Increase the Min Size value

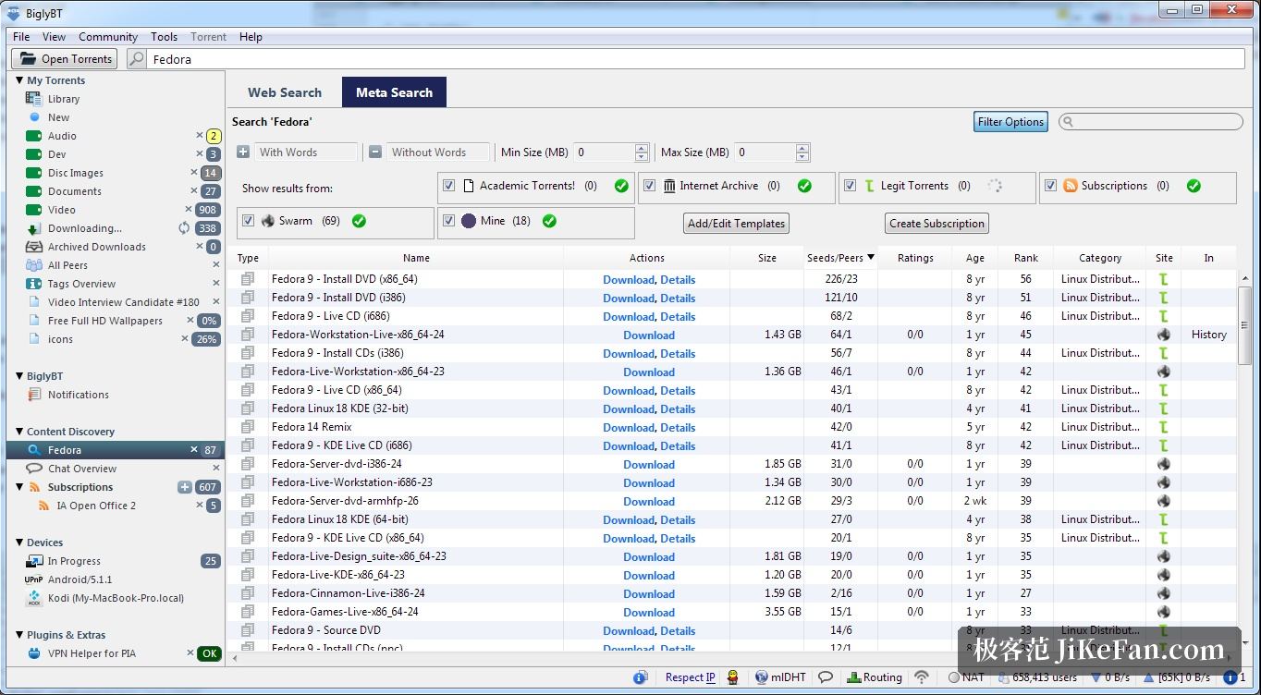click(x=642, y=148)
